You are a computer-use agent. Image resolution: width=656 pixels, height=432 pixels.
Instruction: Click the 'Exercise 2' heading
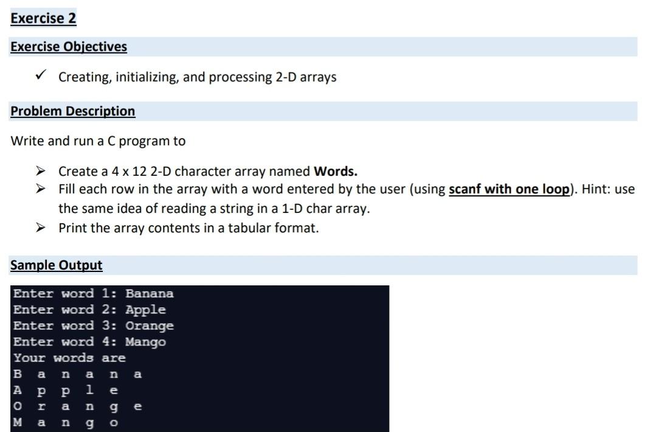pos(43,18)
